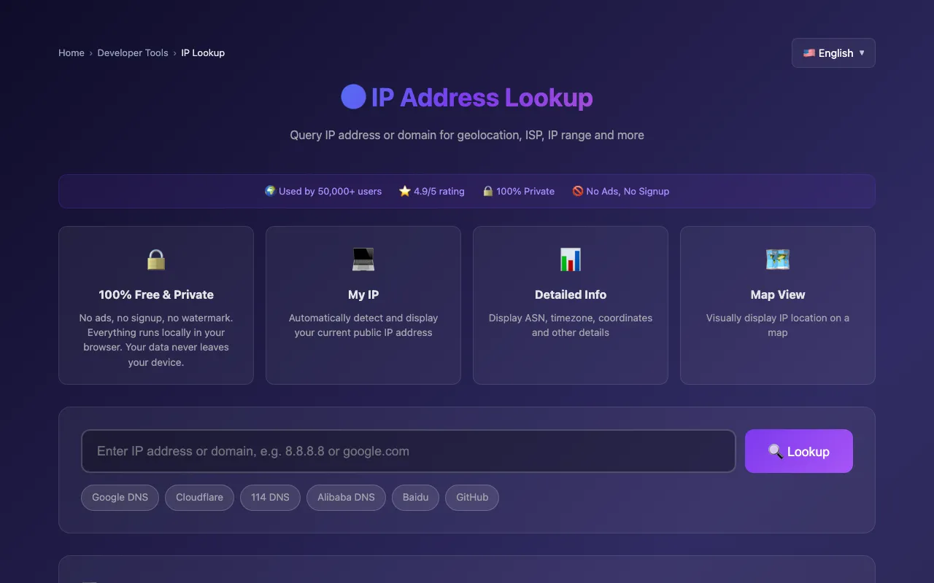Click the purple Lookup button
The width and height of the screenshot is (934, 583).
pos(799,451)
